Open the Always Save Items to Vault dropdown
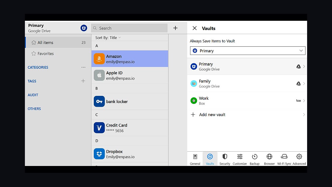Screen dimensions: 332x187 pyautogui.click(x=248, y=51)
